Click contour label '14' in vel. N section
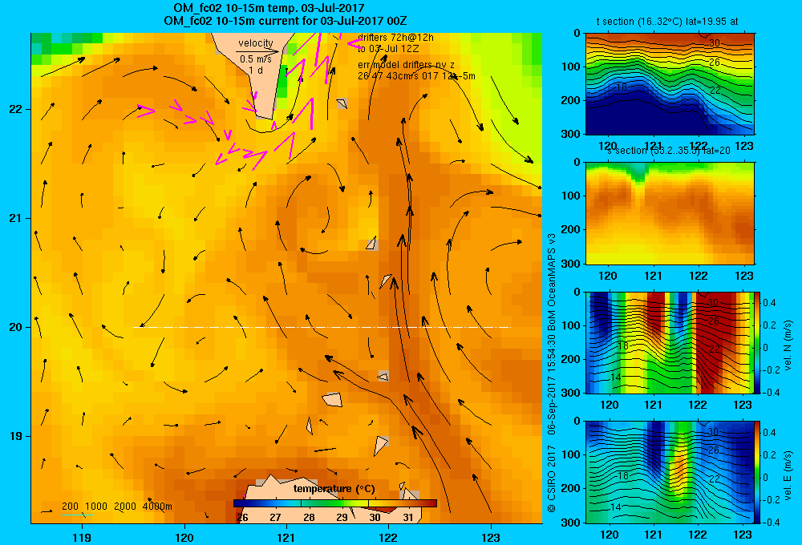The image size is (802, 545). pyautogui.click(x=616, y=377)
